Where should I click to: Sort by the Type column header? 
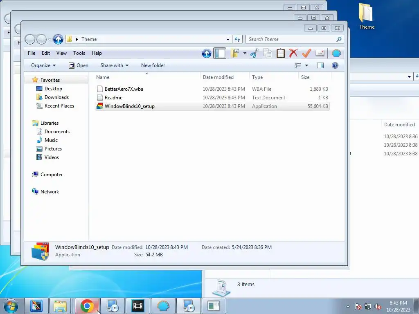click(274, 77)
